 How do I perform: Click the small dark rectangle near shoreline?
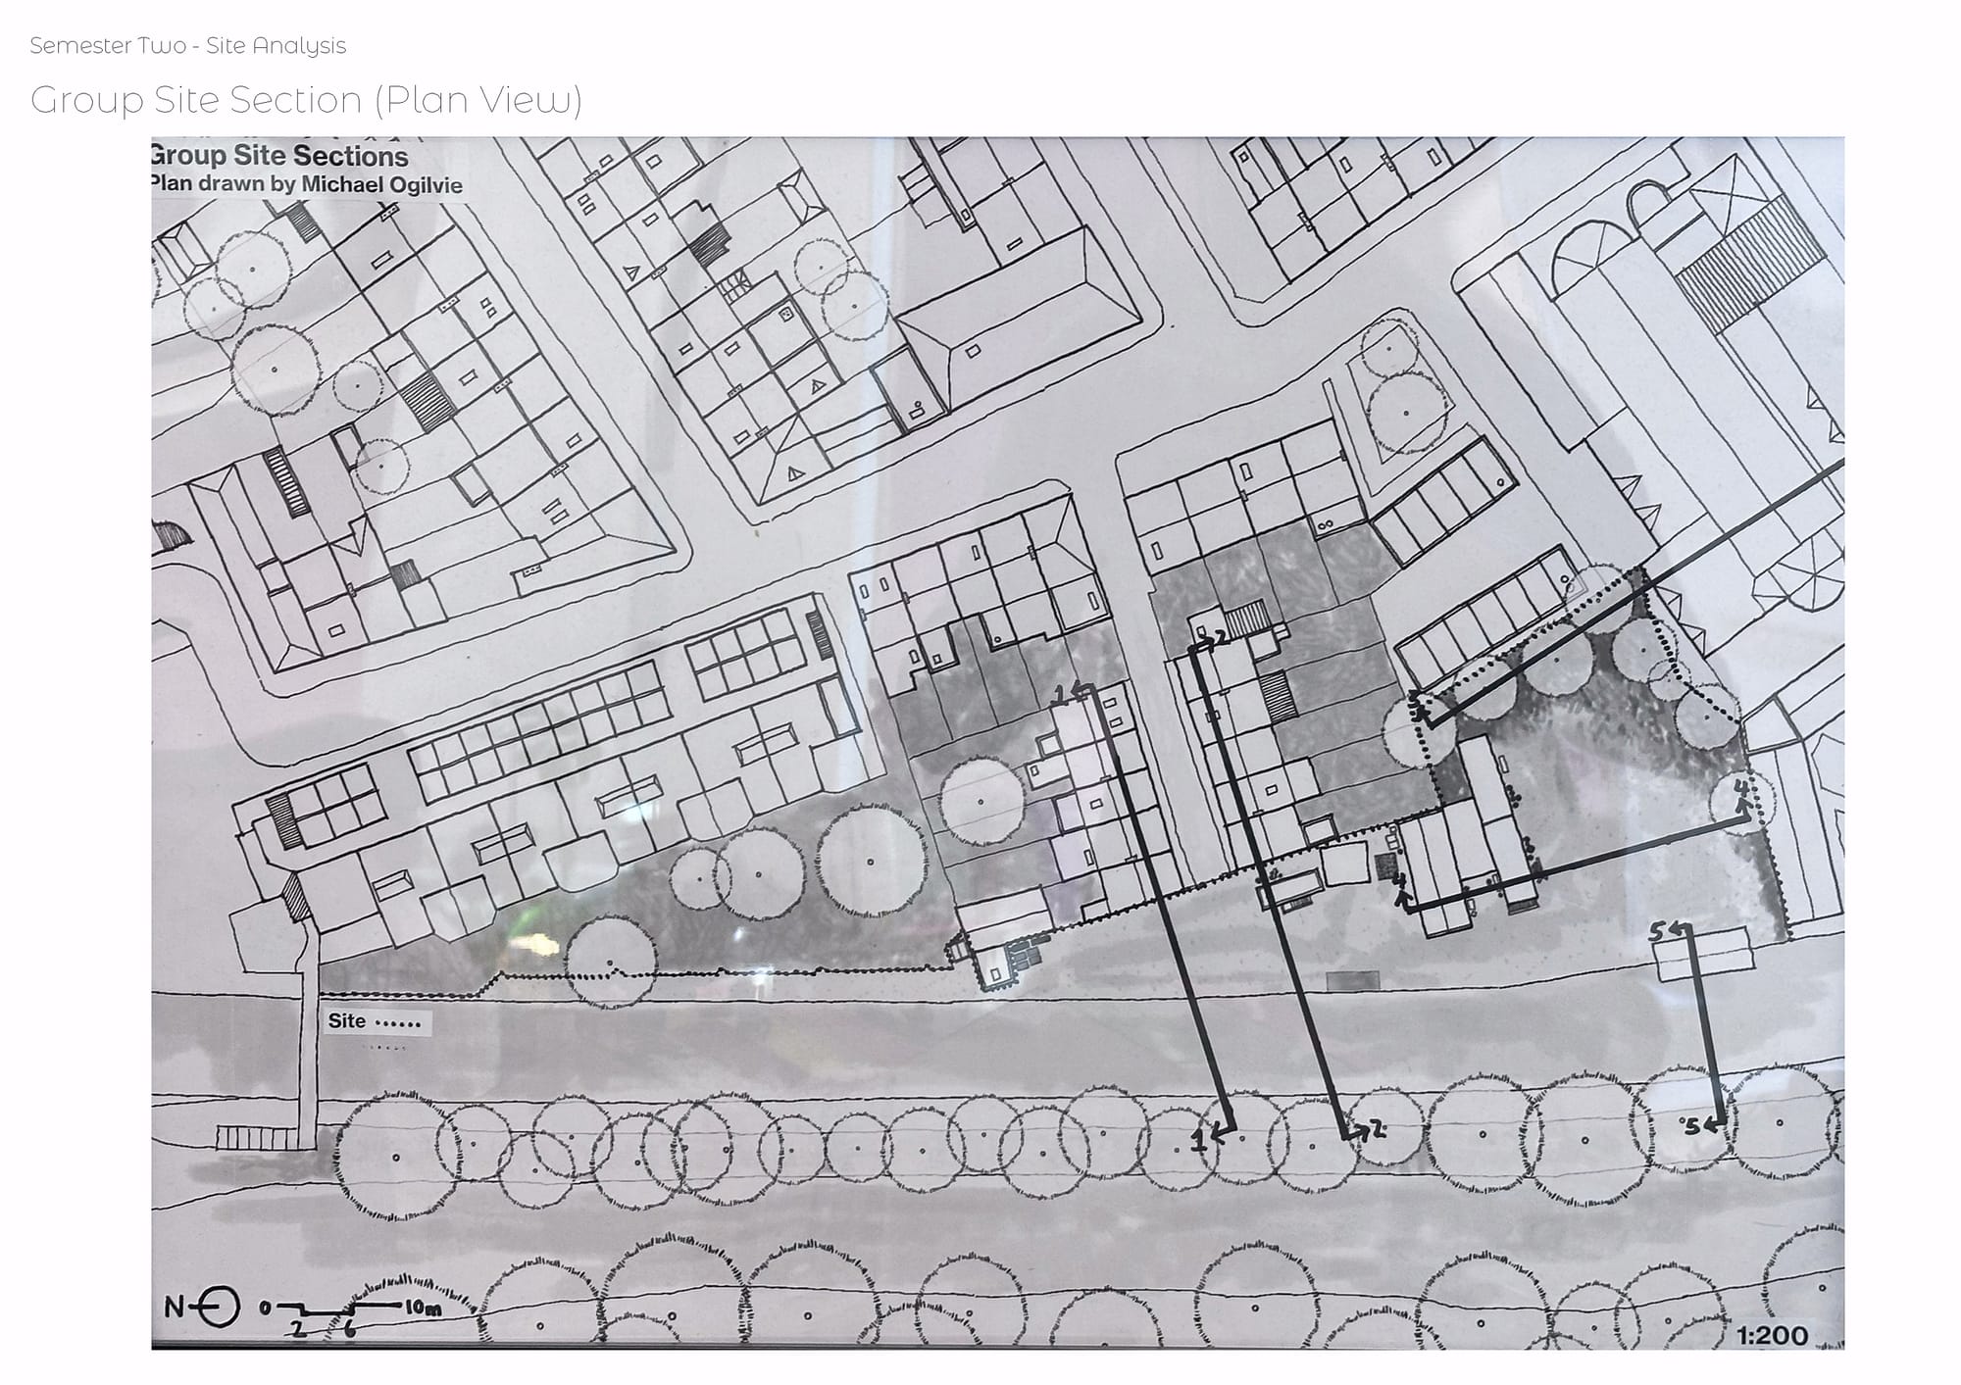tap(1352, 980)
